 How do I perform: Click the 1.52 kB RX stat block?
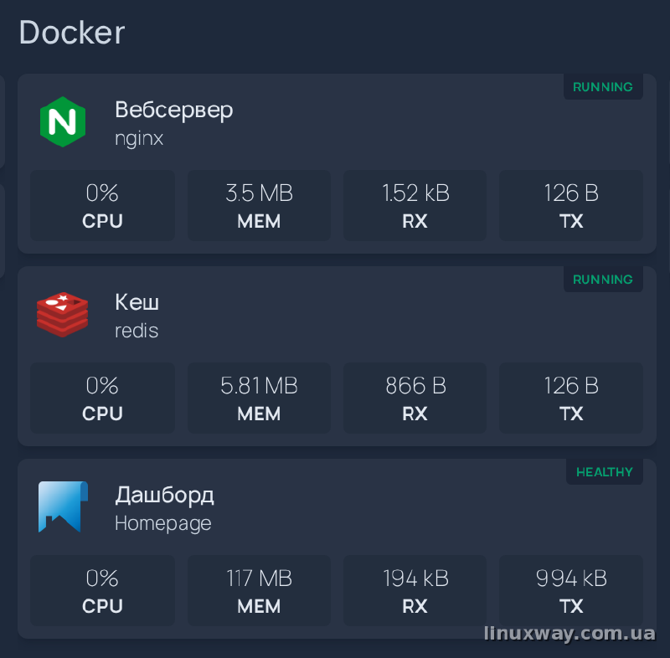[415, 205]
